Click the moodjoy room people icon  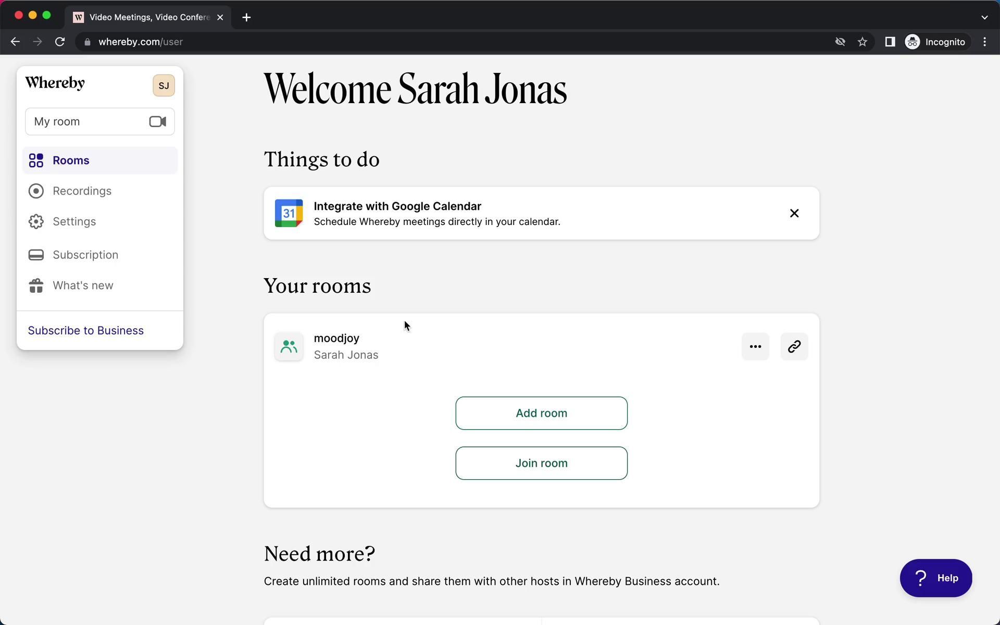click(x=289, y=346)
